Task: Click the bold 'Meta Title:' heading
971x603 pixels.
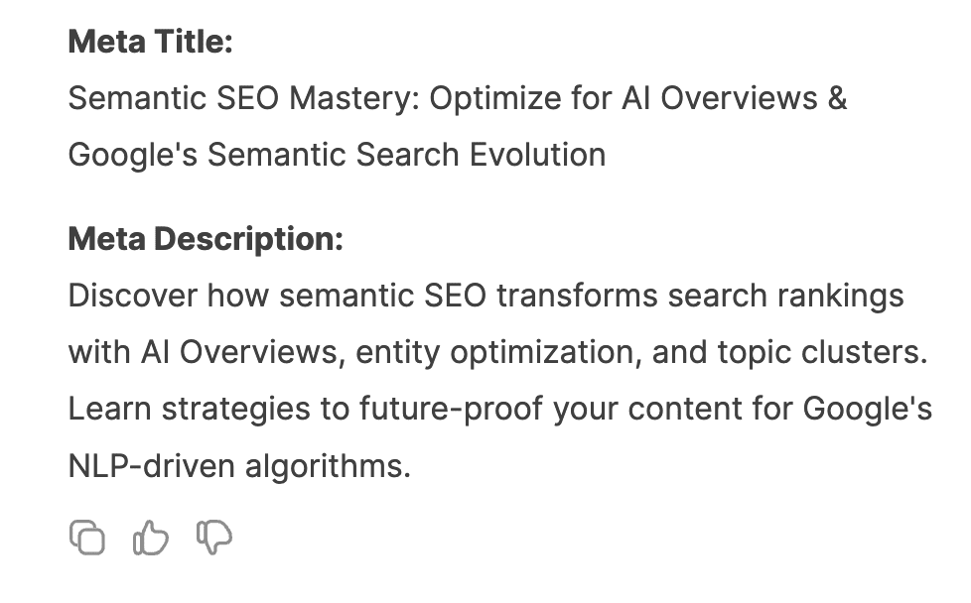Action: [x=151, y=42]
